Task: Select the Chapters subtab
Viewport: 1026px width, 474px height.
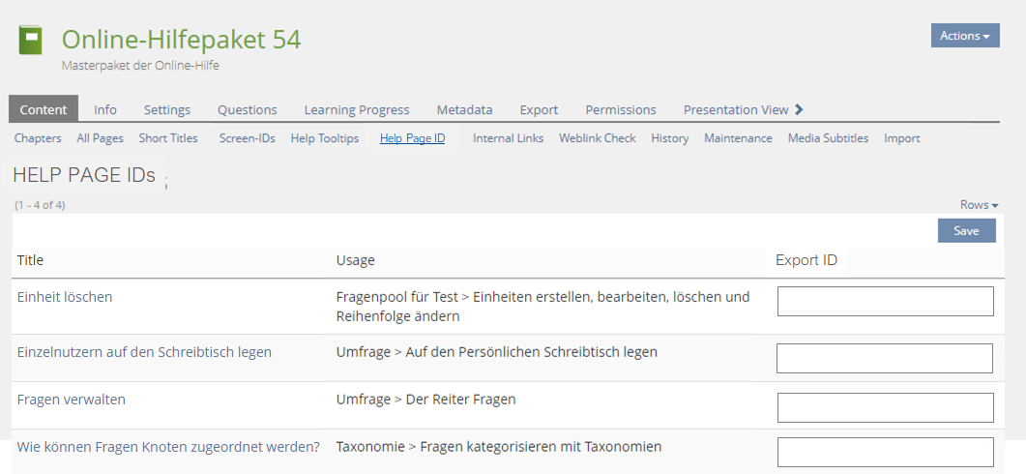Action: 38,138
